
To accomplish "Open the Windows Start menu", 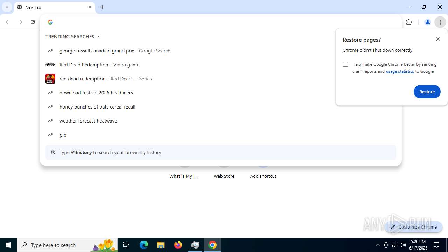I will click(x=8, y=245).
